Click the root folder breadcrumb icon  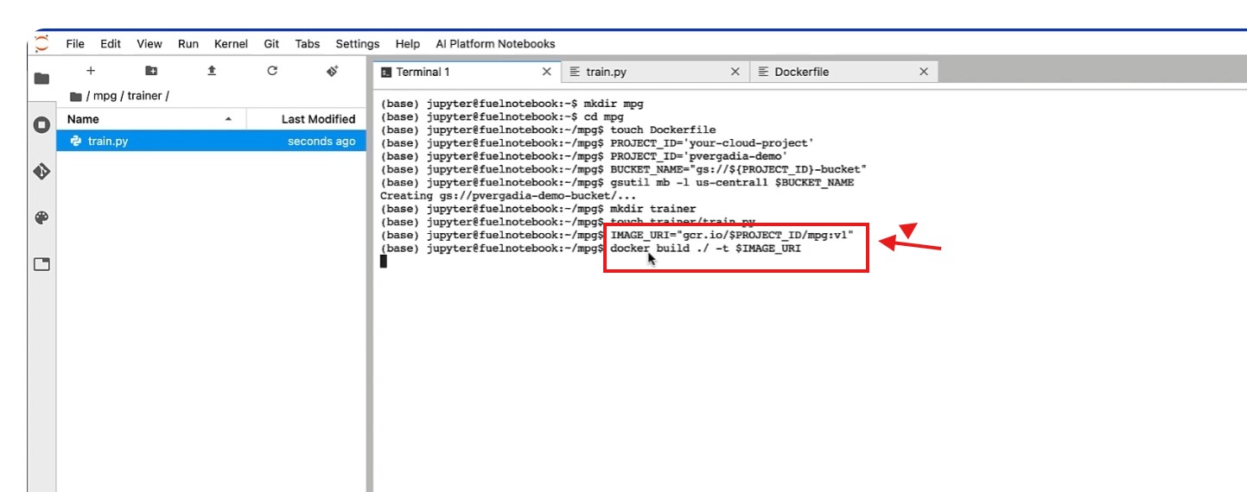click(76, 96)
